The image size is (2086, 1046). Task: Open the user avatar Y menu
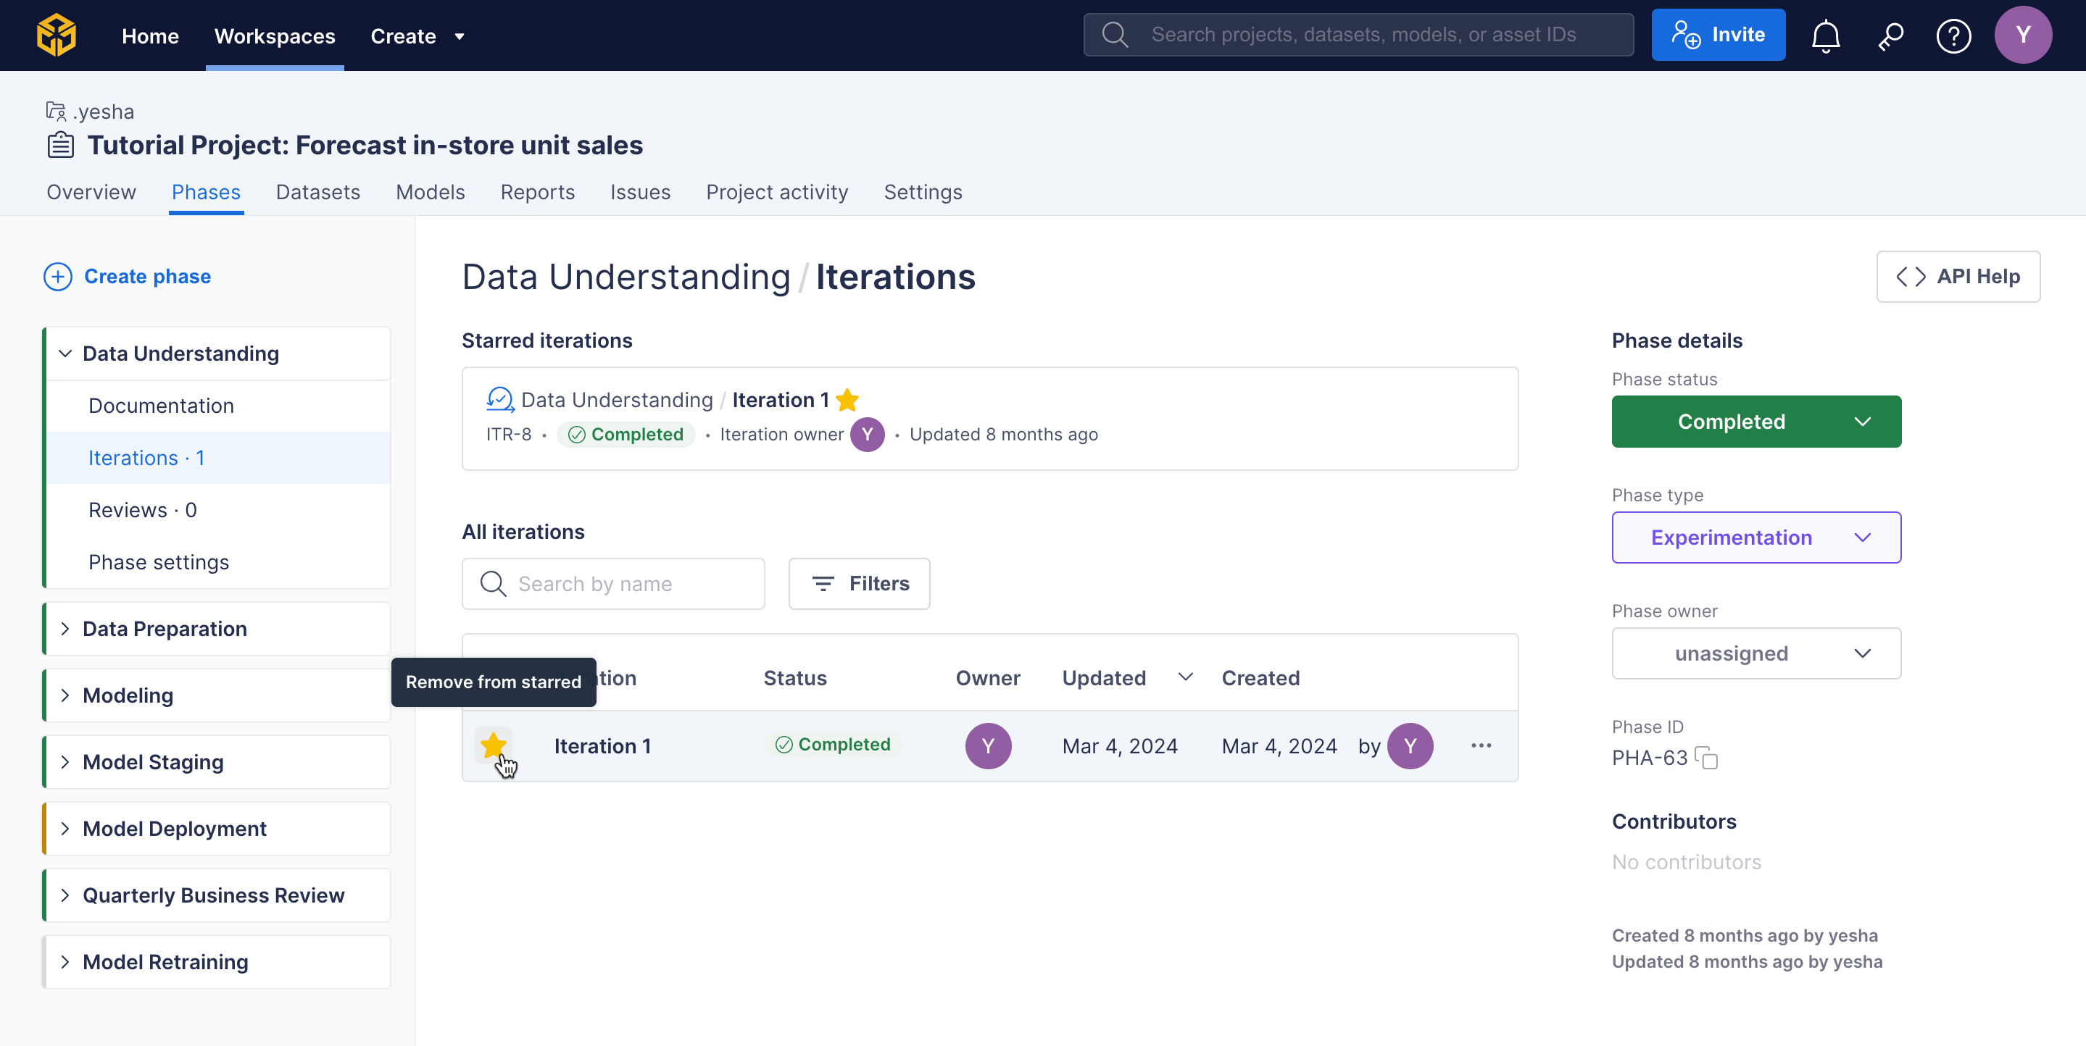click(x=2022, y=35)
